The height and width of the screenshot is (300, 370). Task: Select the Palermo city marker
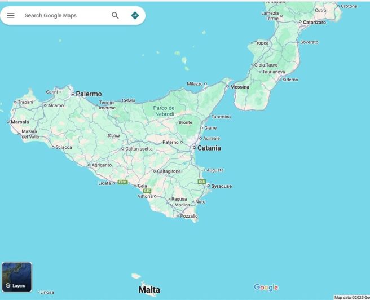pos(73,94)
